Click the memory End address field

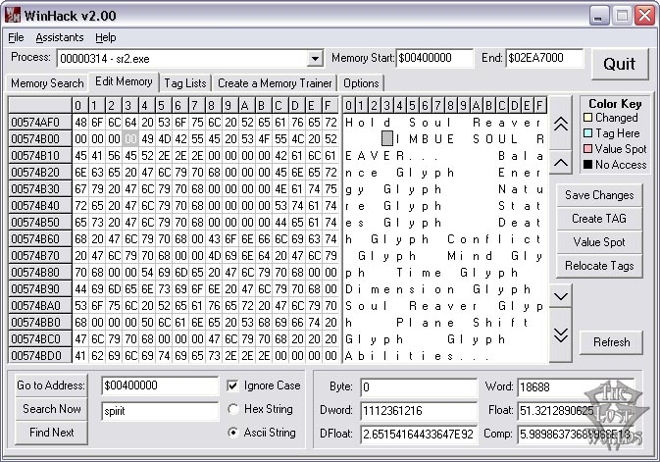click(544, 58)
